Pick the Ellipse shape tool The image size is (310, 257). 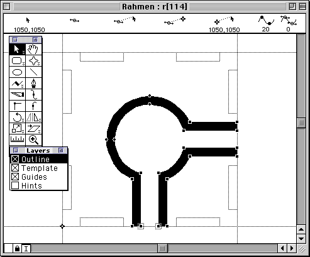click(18, 72)
